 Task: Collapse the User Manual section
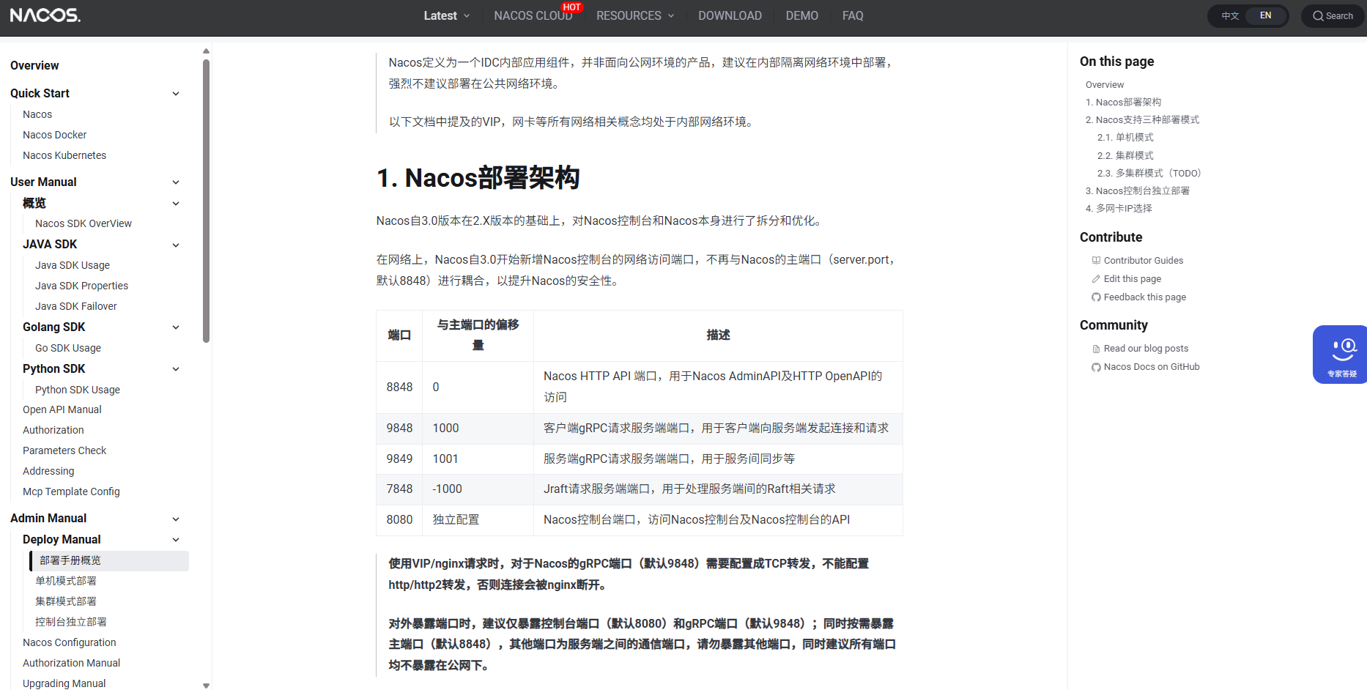point(176,182)
